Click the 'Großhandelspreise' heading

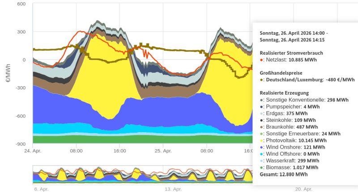(x=281, y=73)
